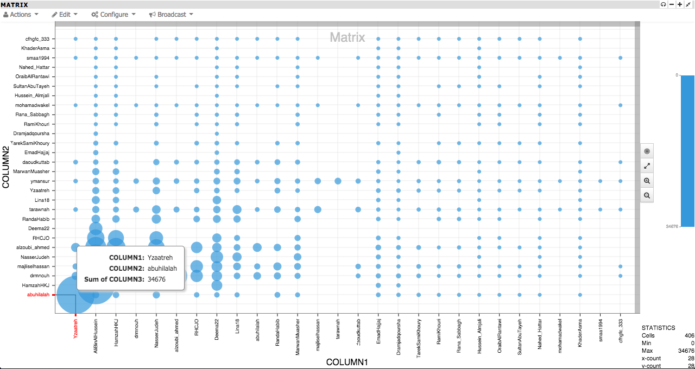Image resolution: width=695 pixels, height=369 pixels.
Task: Click SultanAbuTayeh label on the vertical axis
Action: 32,86
